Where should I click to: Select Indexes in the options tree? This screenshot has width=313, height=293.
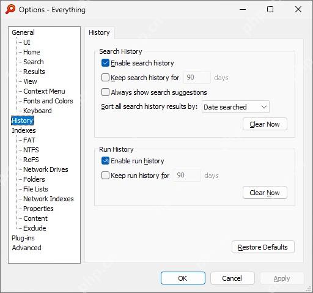(24, 130)
